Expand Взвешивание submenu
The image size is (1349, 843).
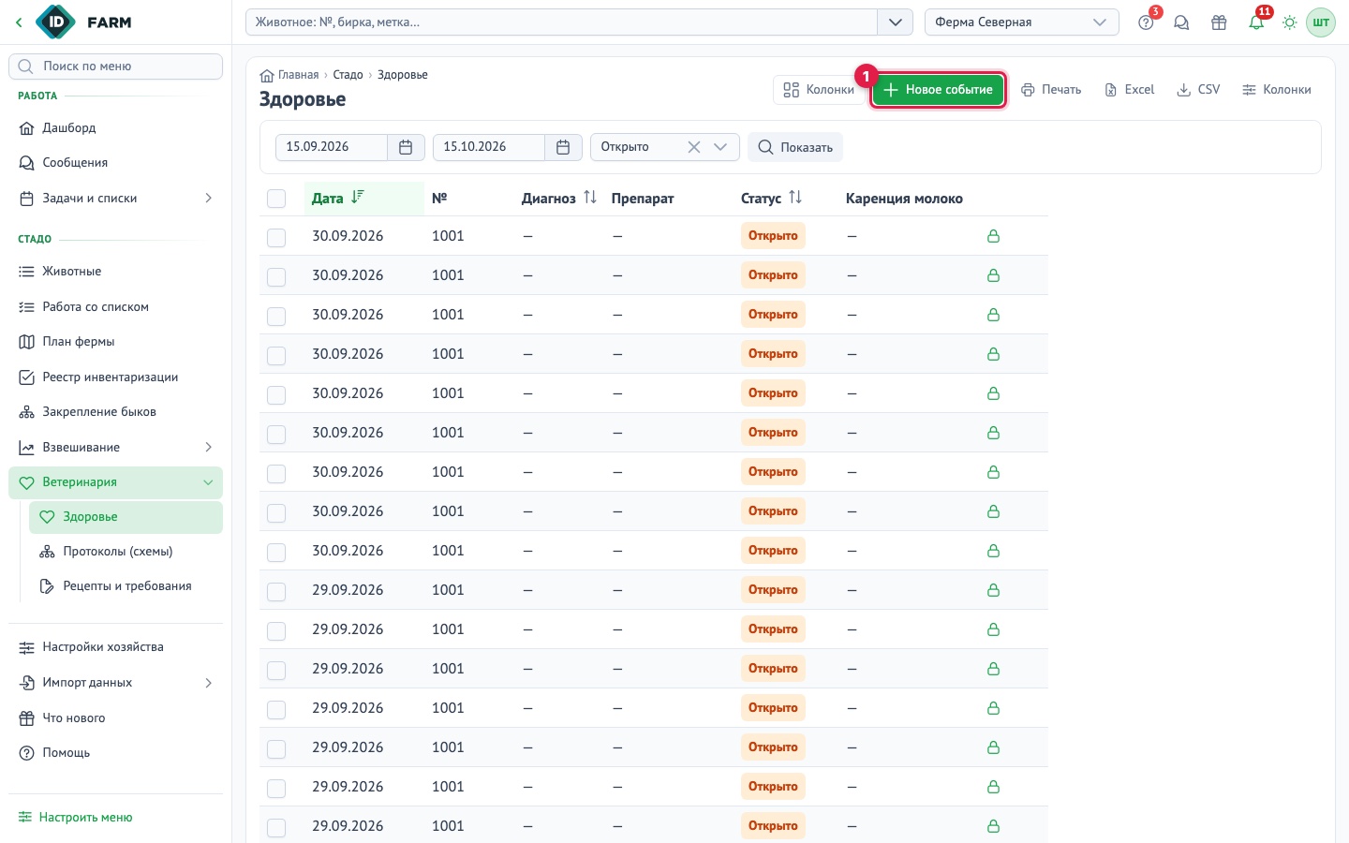tap(208, 448)
